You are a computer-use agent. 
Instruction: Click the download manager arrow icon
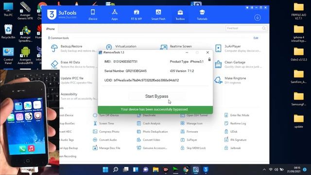tap(258, 17)
